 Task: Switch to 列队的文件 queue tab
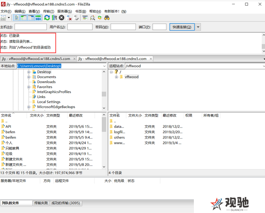click(x=16, y=203)
